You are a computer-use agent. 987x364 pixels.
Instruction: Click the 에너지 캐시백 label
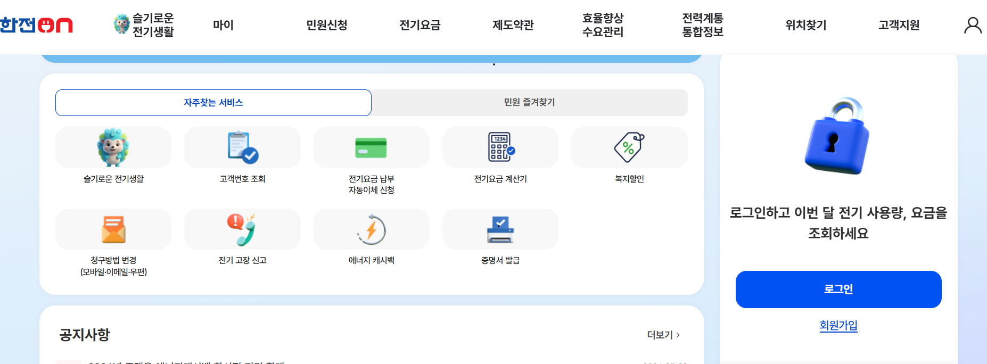tap(371, 260)
